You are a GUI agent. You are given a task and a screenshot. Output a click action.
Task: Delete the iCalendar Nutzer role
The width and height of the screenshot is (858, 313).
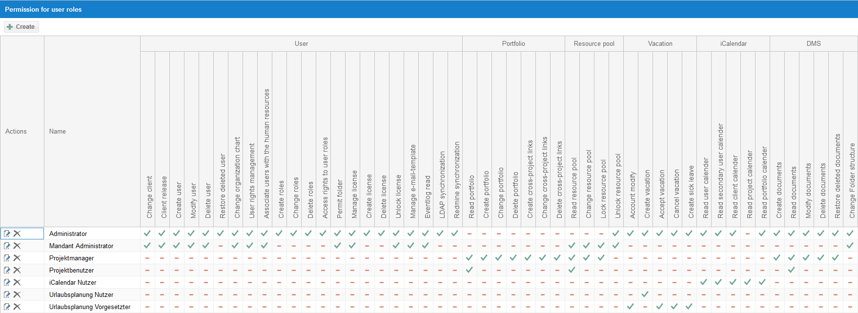coord(17,282)
